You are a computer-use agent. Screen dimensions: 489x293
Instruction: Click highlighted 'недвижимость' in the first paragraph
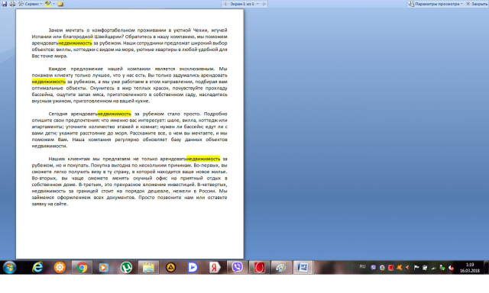pos(75,43)
